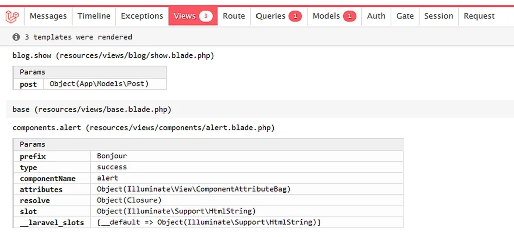Collapse the base template entry
Viewport: 514px width, 237px height.
[x=91, y=109]
